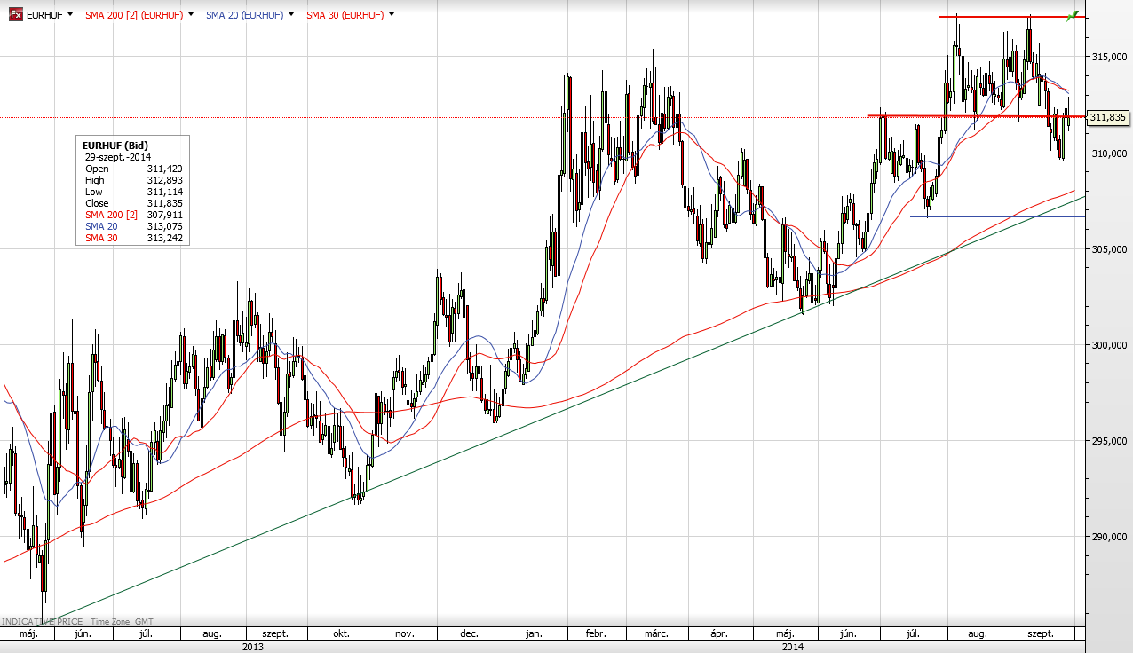
Task: Click the High value 312,893
Action: [x=164, y=180]
